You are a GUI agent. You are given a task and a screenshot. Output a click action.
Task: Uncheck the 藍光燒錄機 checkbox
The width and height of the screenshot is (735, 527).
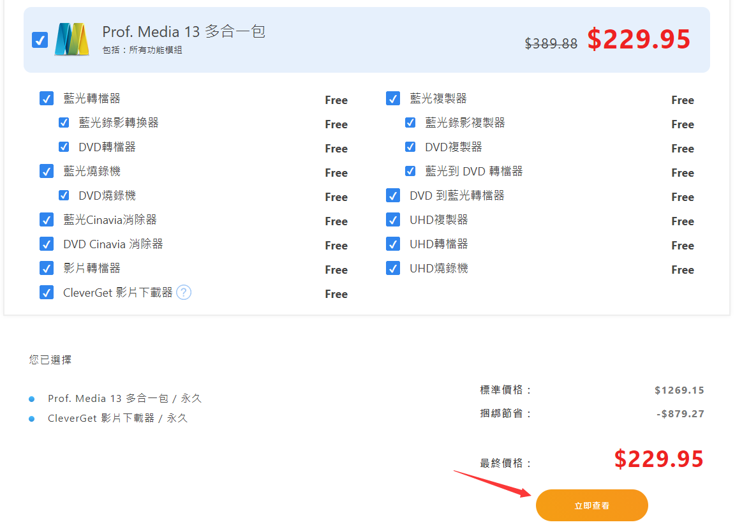click(47, 171)
